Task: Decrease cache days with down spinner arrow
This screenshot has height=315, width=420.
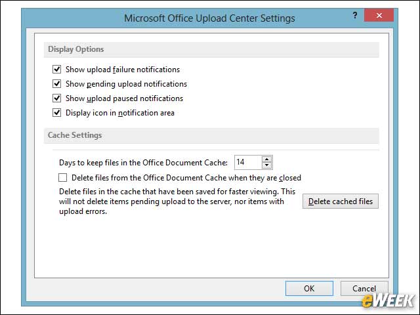Action: point(267,165)
